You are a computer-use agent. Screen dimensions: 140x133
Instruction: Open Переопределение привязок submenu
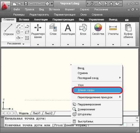tap(97, 97)
